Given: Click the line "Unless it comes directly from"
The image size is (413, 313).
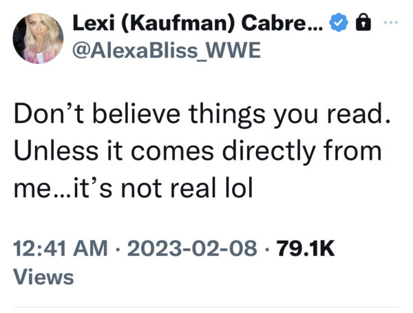Looking at the screenshot, I should point(198,151).
